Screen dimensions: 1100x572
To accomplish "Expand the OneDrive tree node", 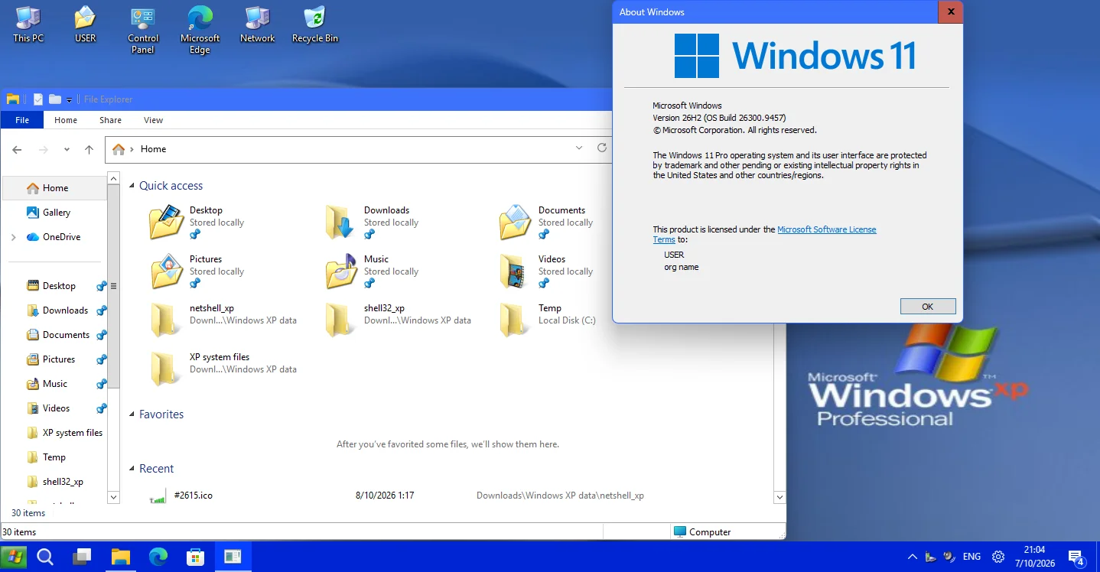I will pyautogui.click(x=13, y=237).
